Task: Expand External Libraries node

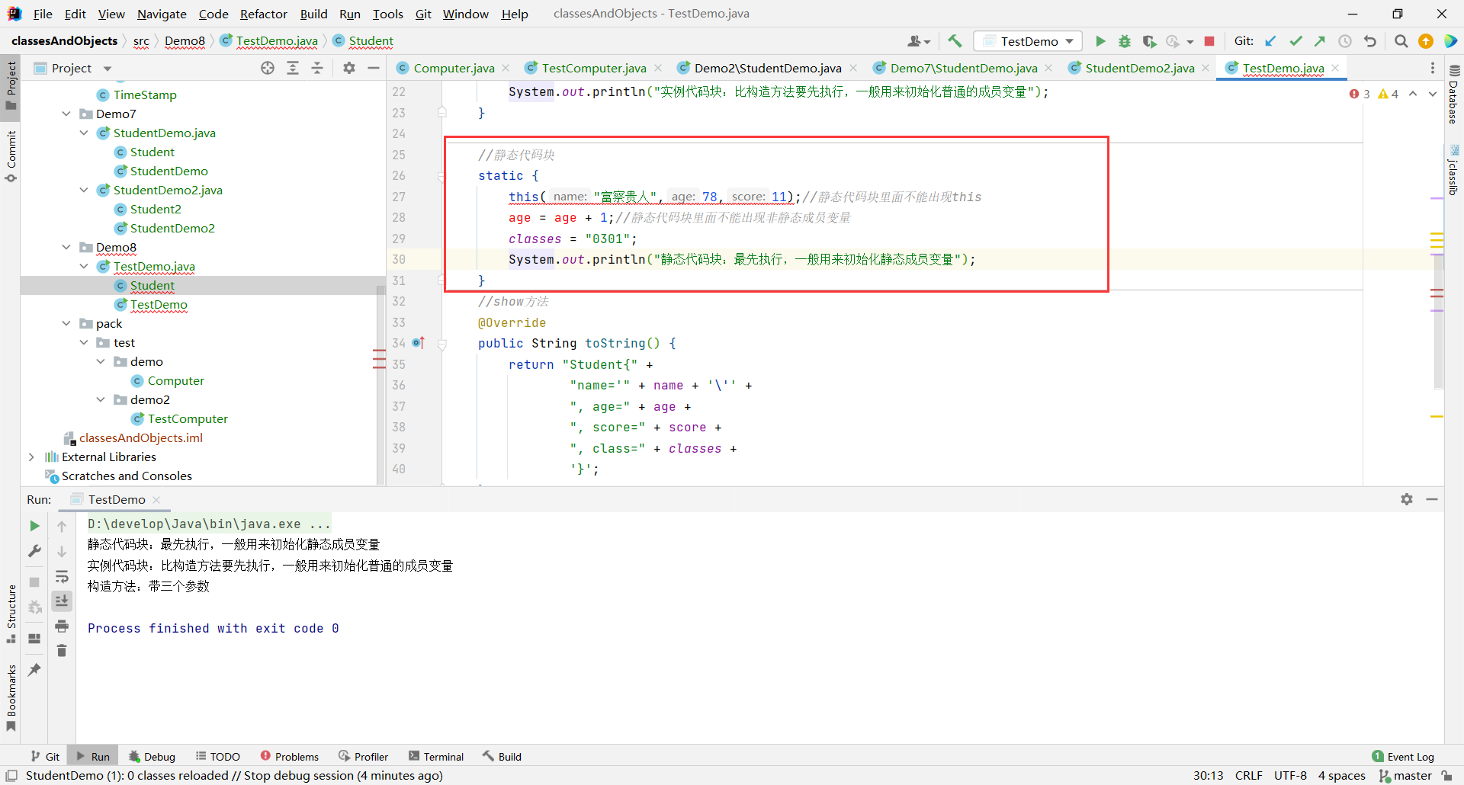Action: point(31,457)
